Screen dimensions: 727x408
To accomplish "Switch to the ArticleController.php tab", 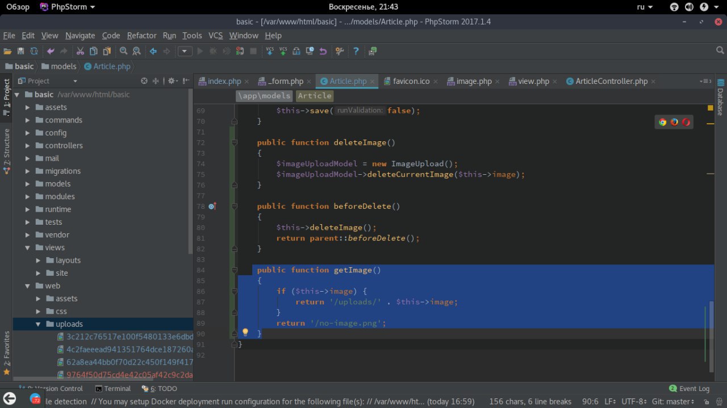I will 611,81.
